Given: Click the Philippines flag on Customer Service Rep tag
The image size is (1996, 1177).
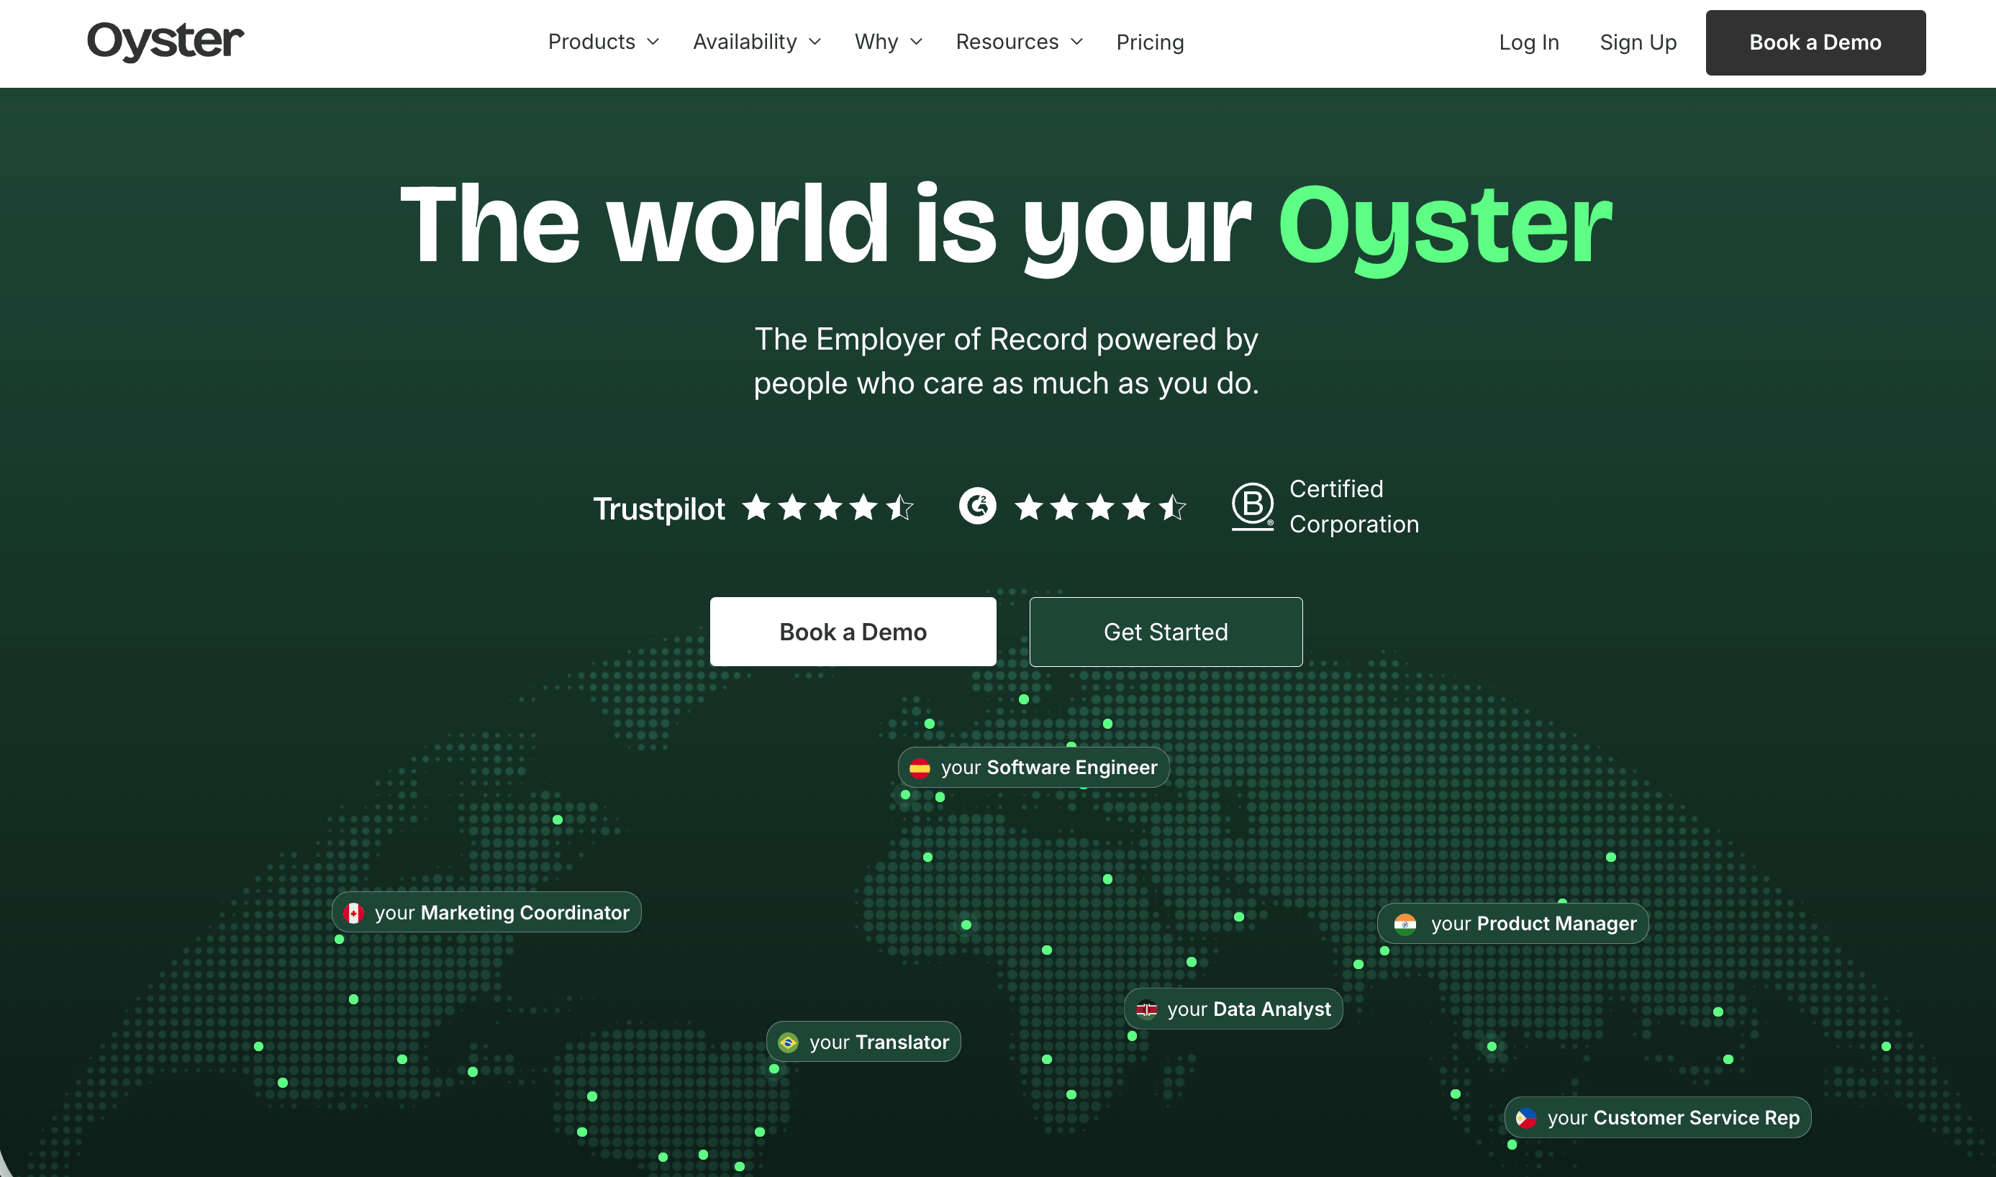Looking at the screenshot, I should (1525, 1118).
